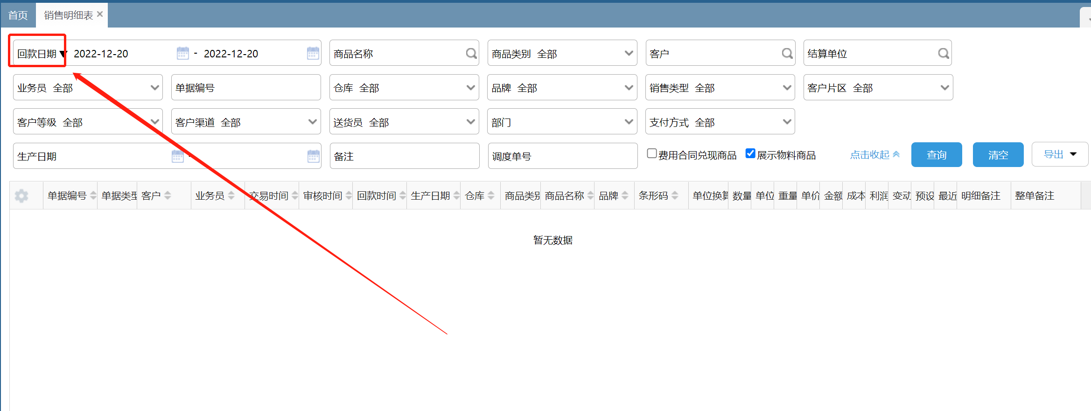Expand 部门 dropdown
The height and width of the screenshot is (411, 1091).
click(562, 122)
